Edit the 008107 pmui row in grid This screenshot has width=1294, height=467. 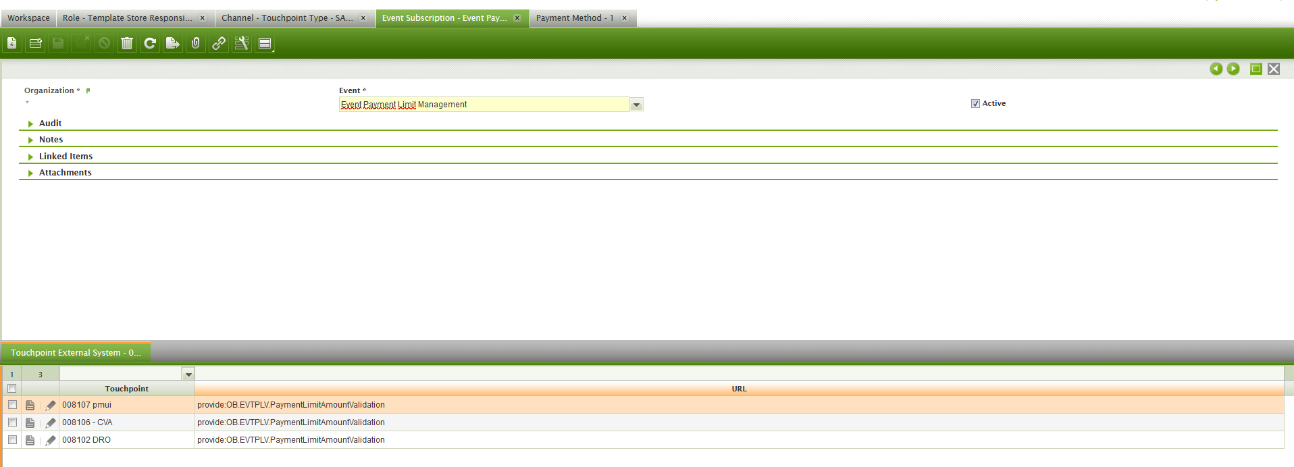[51, 405]
